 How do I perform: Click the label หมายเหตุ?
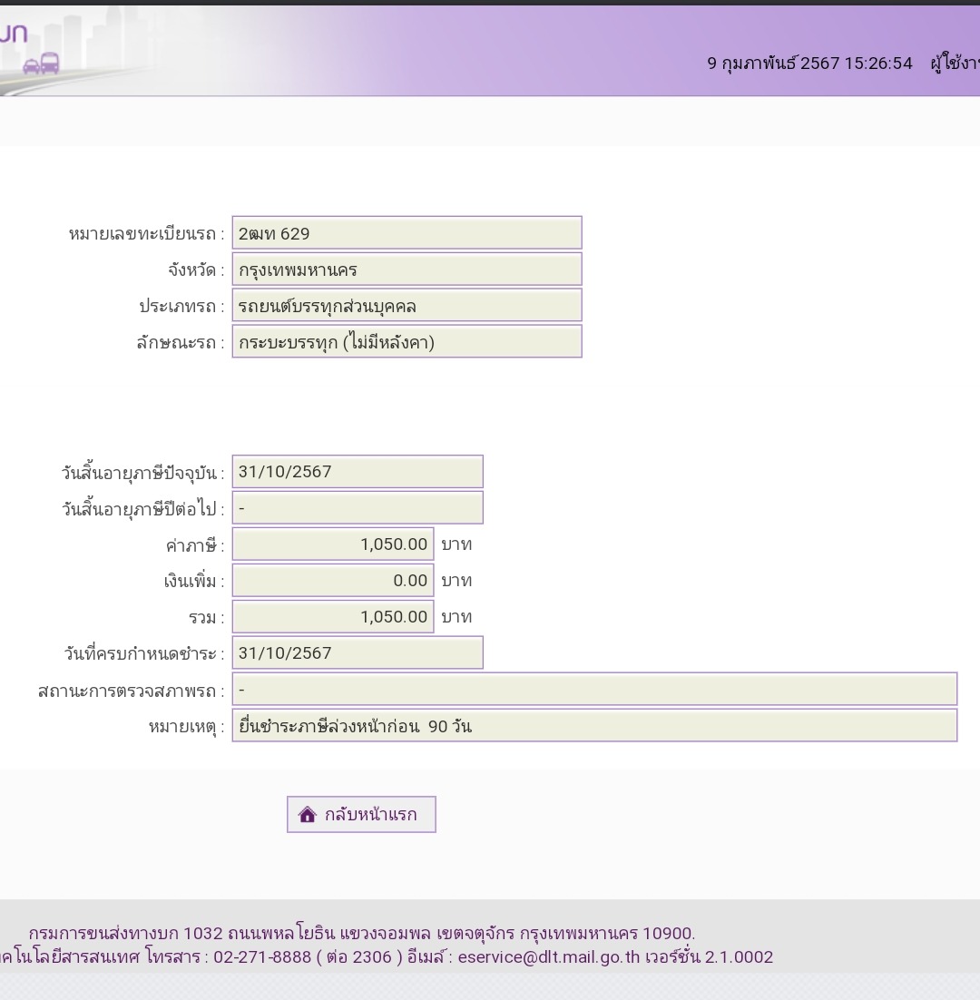click(187, 727)
